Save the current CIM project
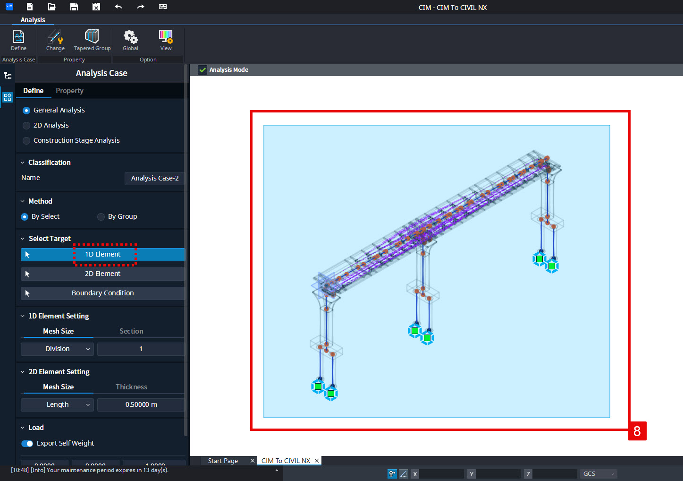 [74, 7]
